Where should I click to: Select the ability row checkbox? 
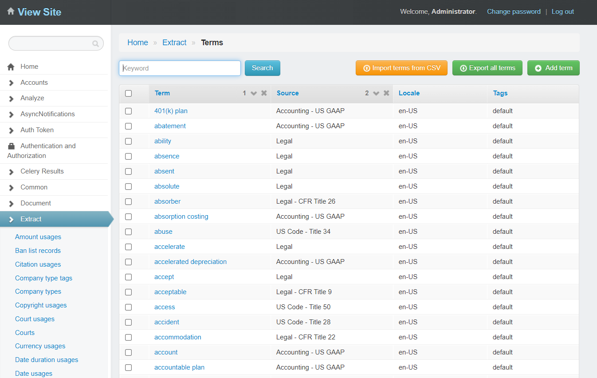129,141
